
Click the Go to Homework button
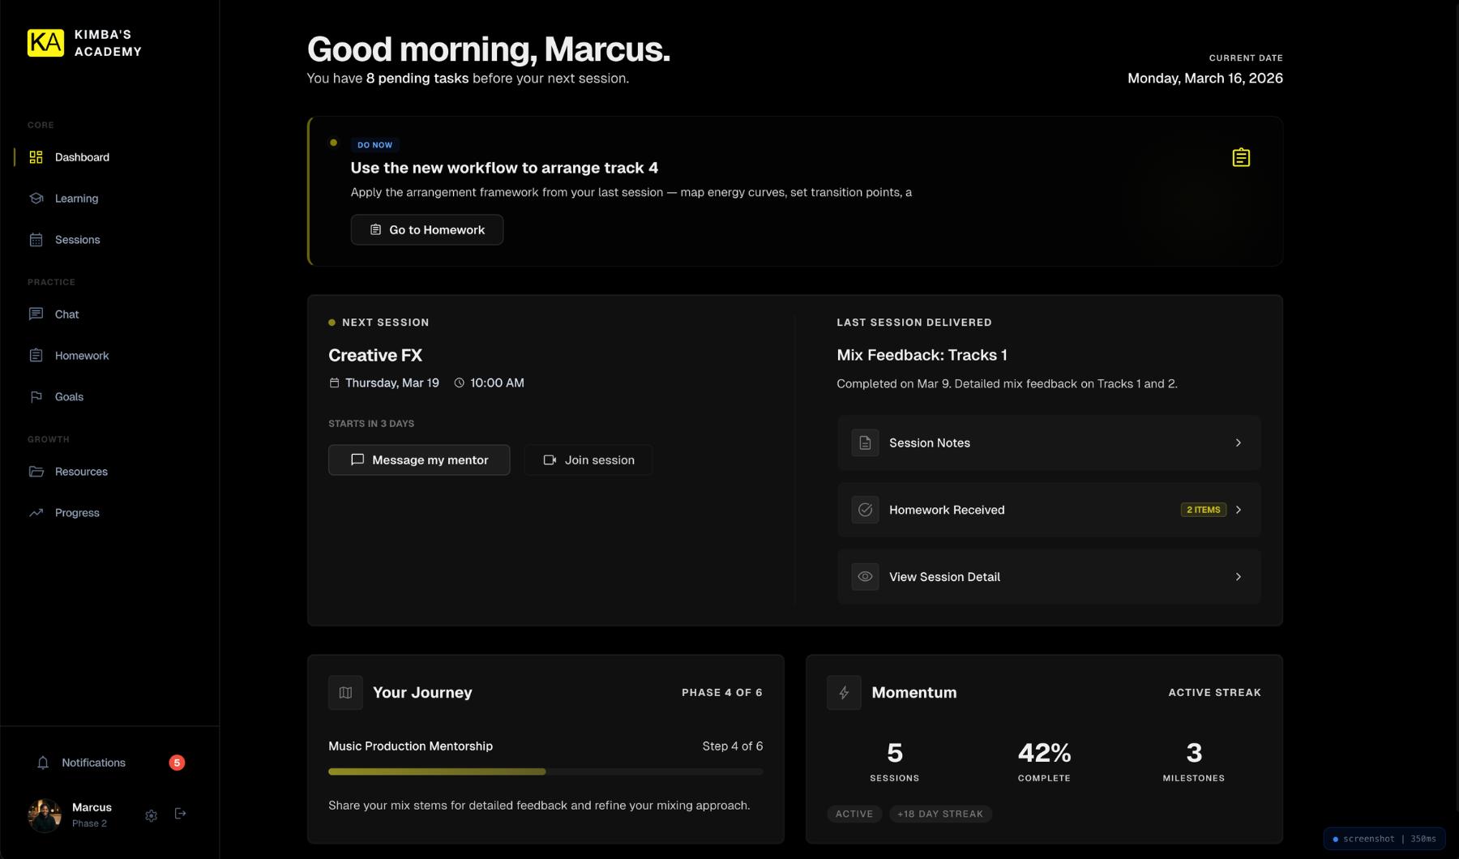point(426,230)
